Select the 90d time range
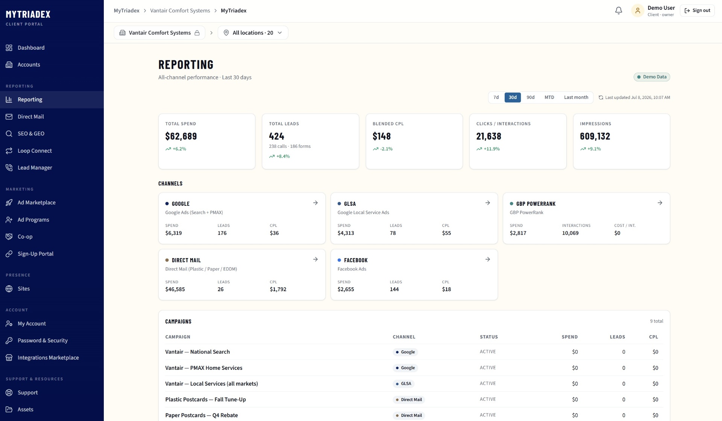The image size is (722, 421). [531, 97]
